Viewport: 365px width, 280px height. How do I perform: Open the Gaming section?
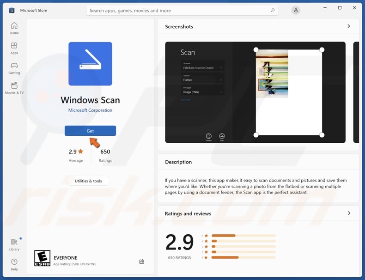point(14,68)
